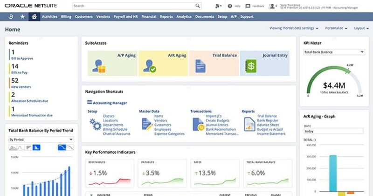The height and width of the screenshot is (196, 373).
Task: Click the KPI Meter gauge needle marker
Action: pyautogui.click(x=348, y=70)
